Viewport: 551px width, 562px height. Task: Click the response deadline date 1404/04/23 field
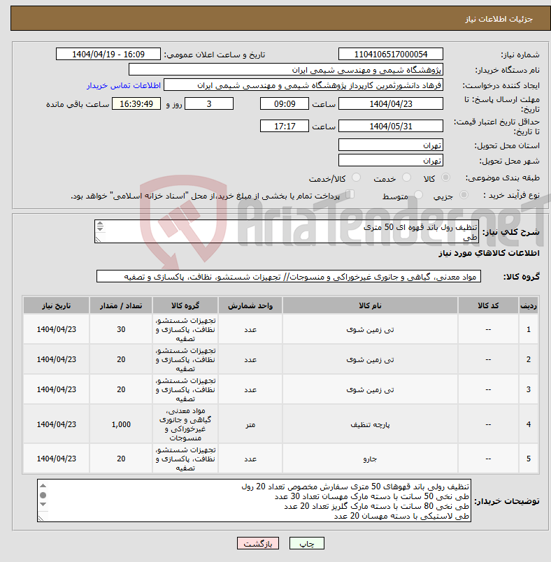click(x=390, y=103)
